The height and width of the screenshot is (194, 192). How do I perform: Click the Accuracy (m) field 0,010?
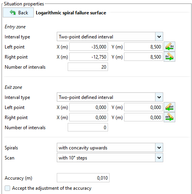tap(83, 178)
